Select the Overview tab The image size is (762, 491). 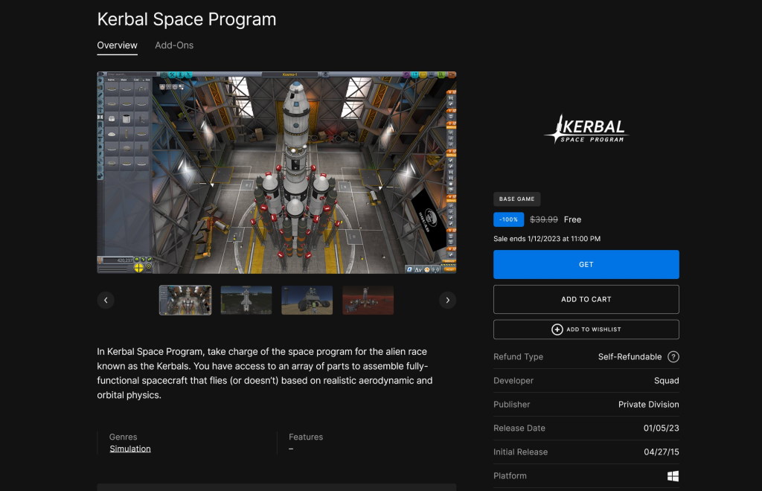tap(117, 45)
